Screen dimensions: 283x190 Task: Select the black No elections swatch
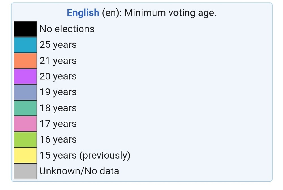[x=25, y=29]
